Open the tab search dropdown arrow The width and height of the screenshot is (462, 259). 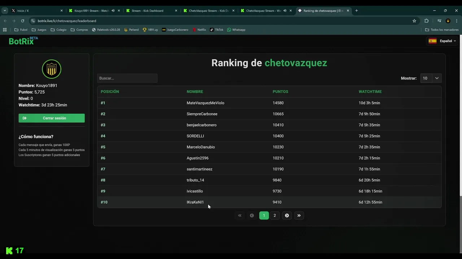5,11
